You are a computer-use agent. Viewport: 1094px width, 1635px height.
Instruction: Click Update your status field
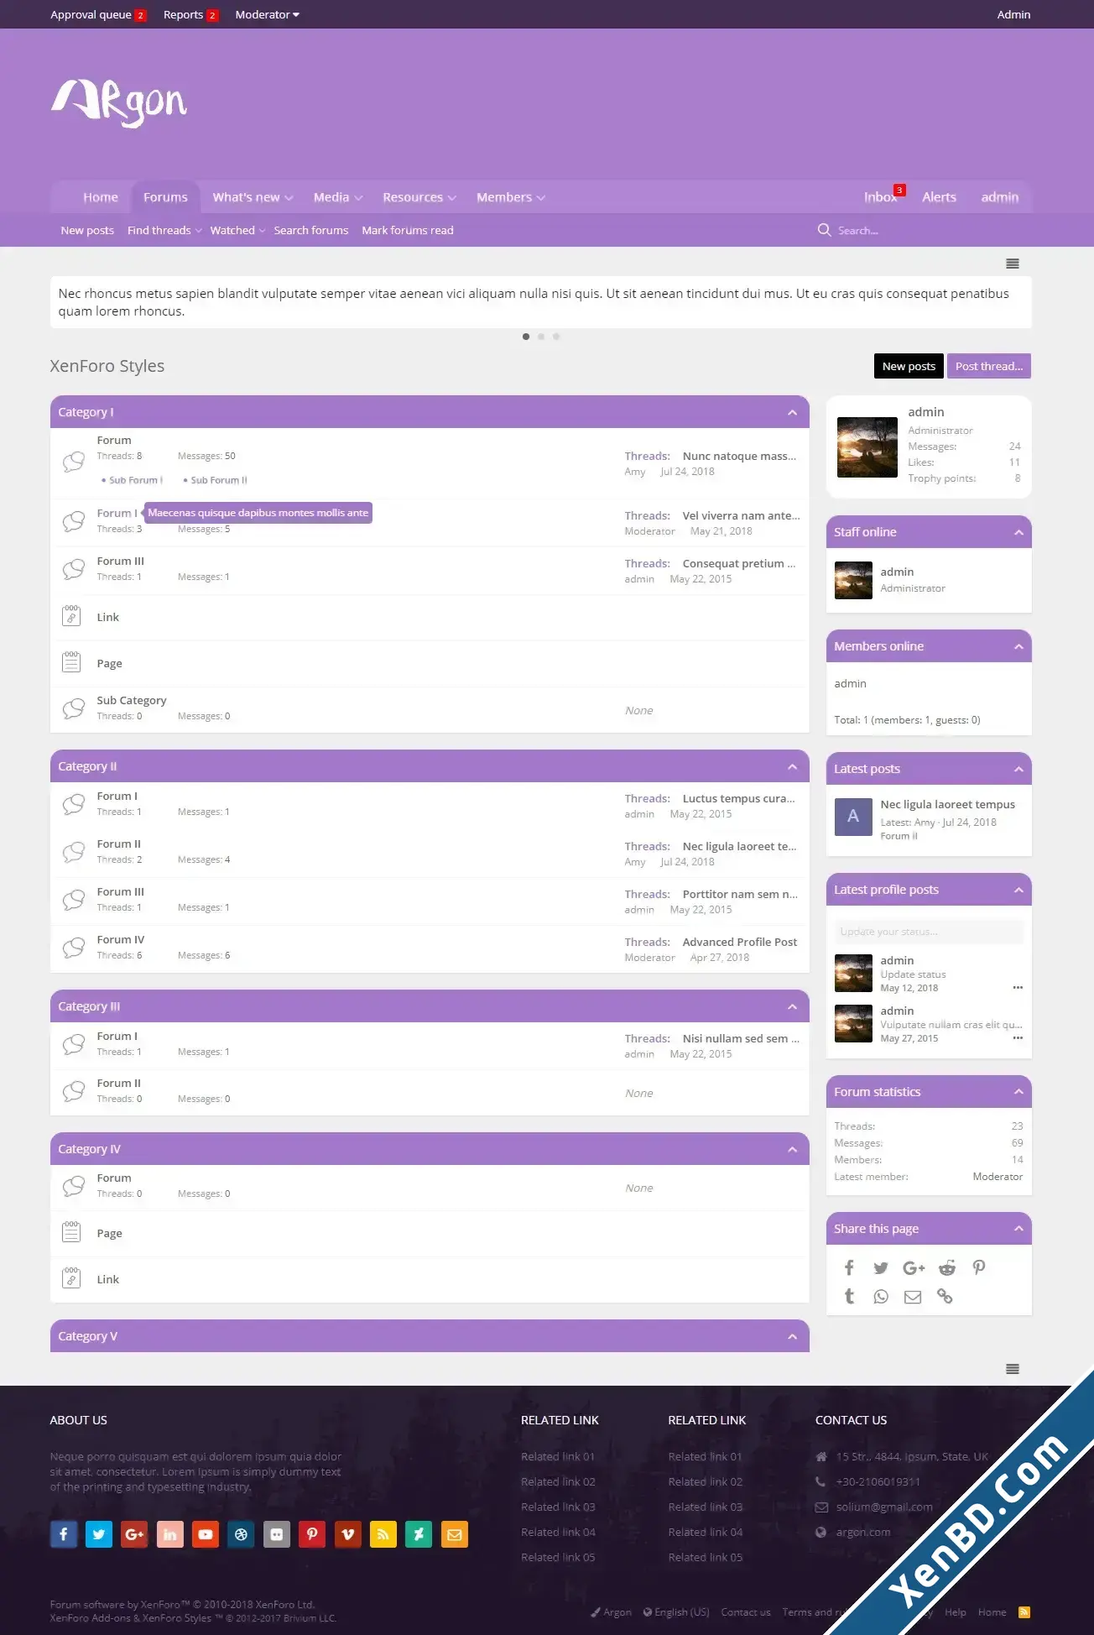(929, 932)
